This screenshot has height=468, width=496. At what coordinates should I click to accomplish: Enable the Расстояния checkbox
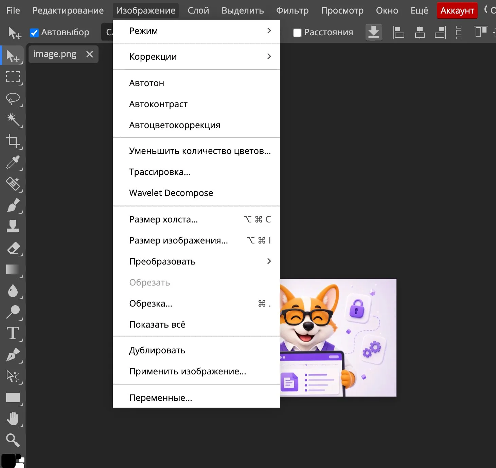(x=297, y=33)
